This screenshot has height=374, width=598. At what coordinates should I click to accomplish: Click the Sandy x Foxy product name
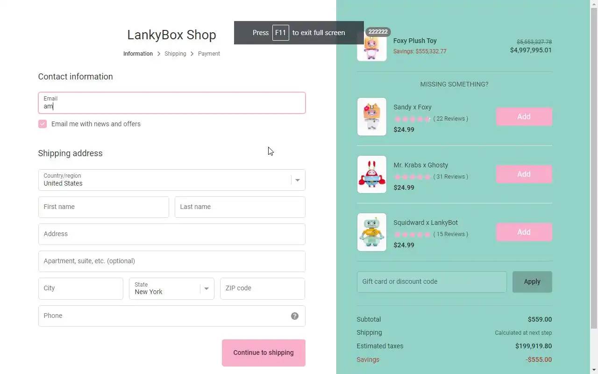pyautogui.click(x=413, y=107)
